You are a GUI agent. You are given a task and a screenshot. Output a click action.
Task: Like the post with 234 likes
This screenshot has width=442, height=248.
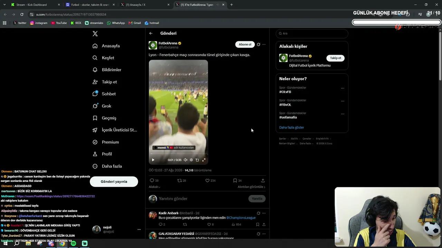pyautogui.click(x=208, y=180)
